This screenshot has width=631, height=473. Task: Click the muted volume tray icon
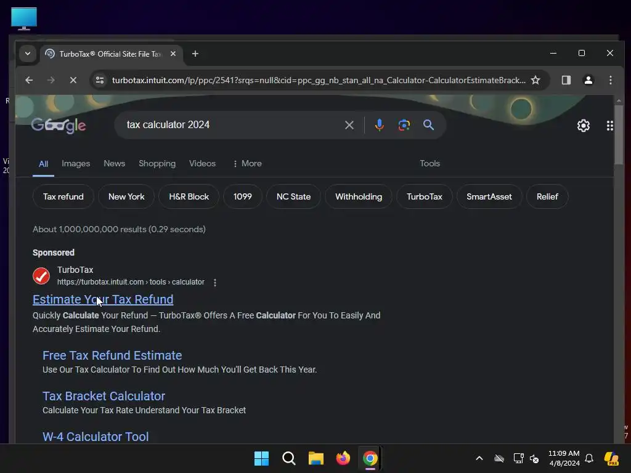534,458
